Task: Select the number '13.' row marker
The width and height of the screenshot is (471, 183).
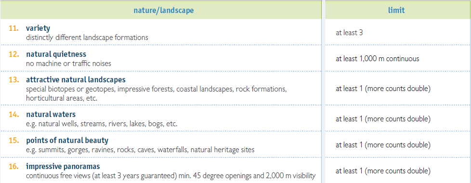Action: 14,80
